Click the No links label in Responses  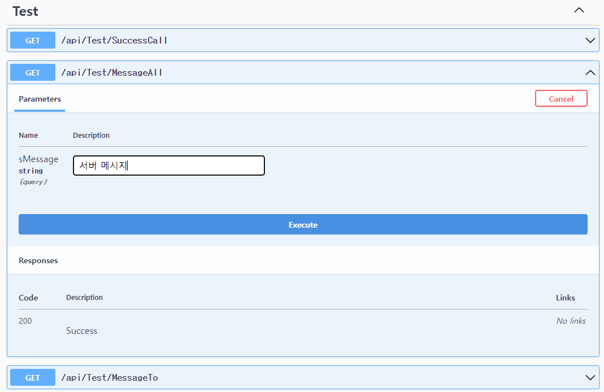point(571,321)
